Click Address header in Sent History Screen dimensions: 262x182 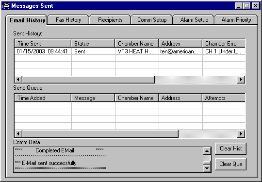(180, 44)
